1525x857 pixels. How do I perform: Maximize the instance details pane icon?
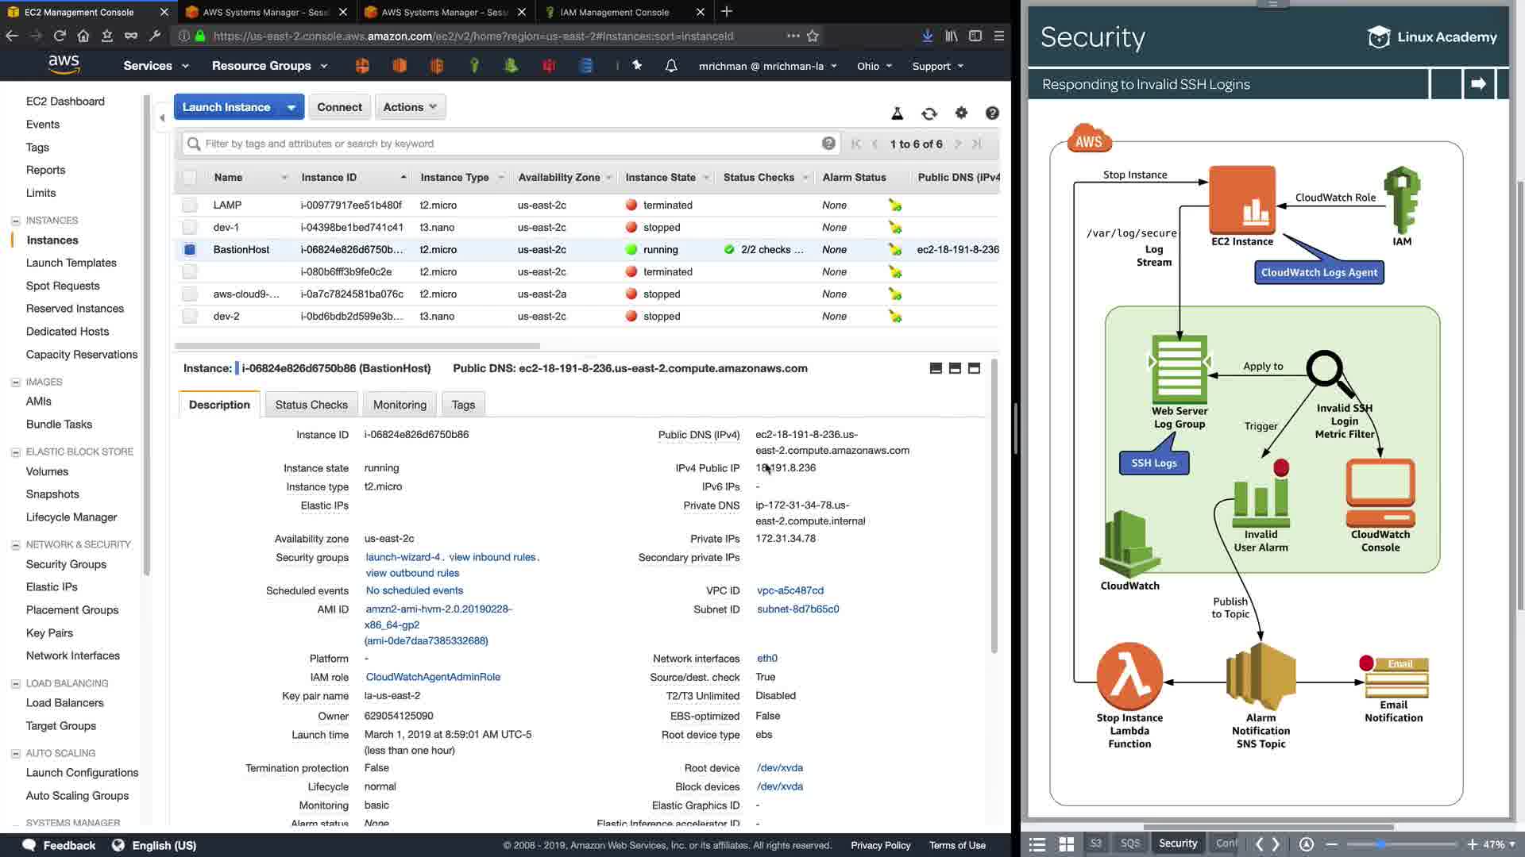point(974,368)
